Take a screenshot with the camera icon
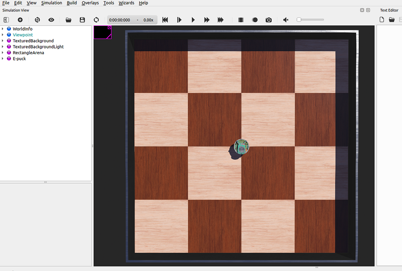The width and height of the screenshot is (402, 271). tap(268, 20)
